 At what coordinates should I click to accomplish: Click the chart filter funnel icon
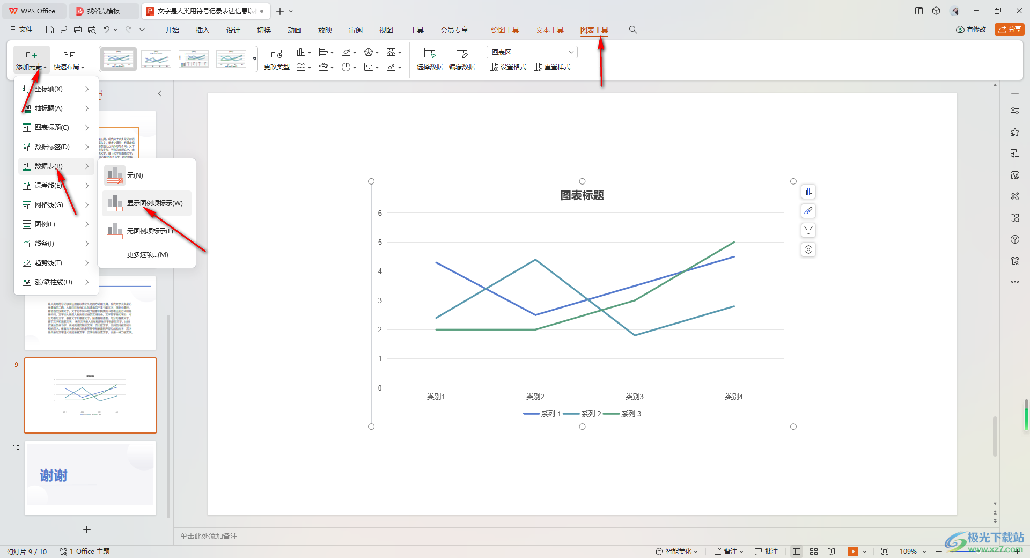tap(808, 230)
